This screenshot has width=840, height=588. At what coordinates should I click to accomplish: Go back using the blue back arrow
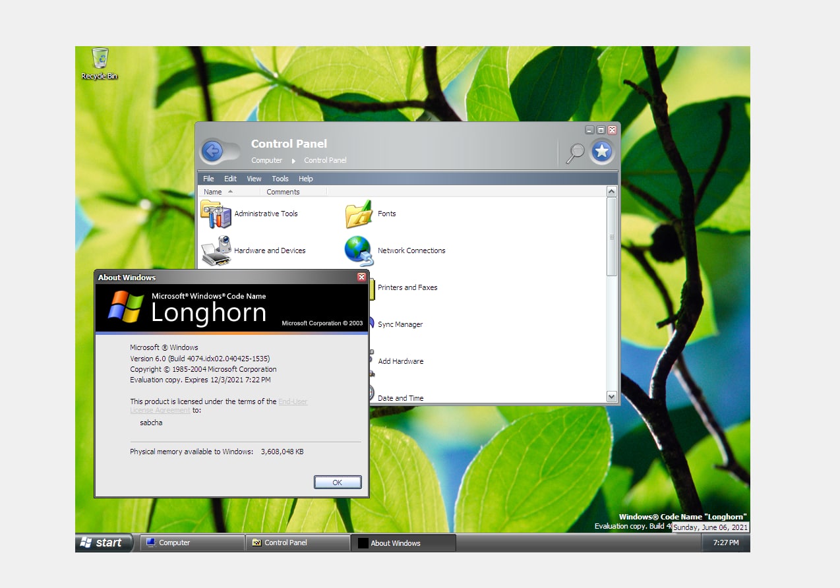212,152
